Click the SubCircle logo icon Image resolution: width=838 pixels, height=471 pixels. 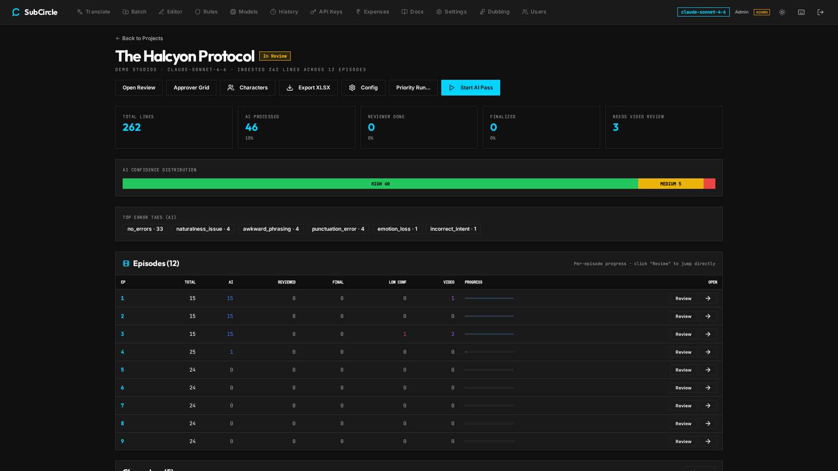click(16, 12)
